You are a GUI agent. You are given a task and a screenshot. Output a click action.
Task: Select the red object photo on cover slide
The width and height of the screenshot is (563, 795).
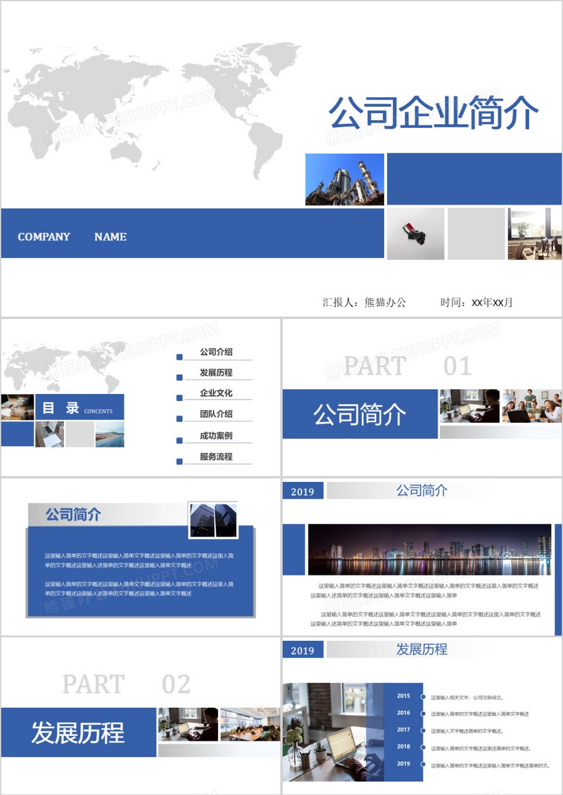(x=415, y=234)
